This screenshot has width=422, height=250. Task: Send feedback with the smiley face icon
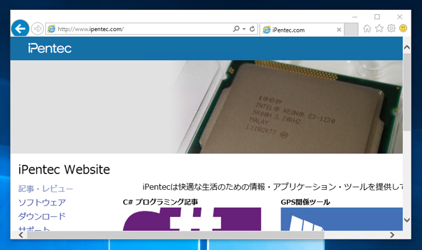coord(403,28)
